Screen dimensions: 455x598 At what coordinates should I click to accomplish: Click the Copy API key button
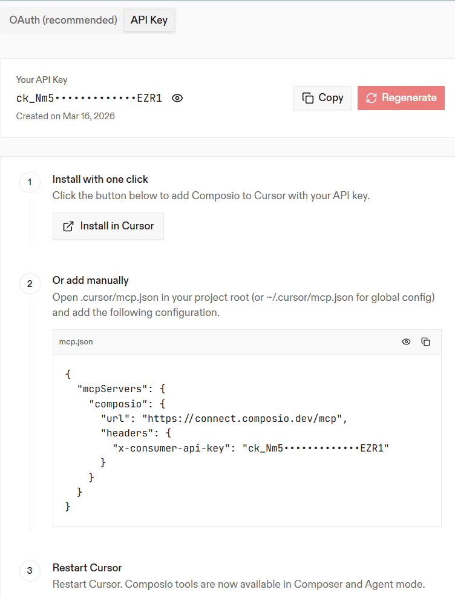click(322, 98)
